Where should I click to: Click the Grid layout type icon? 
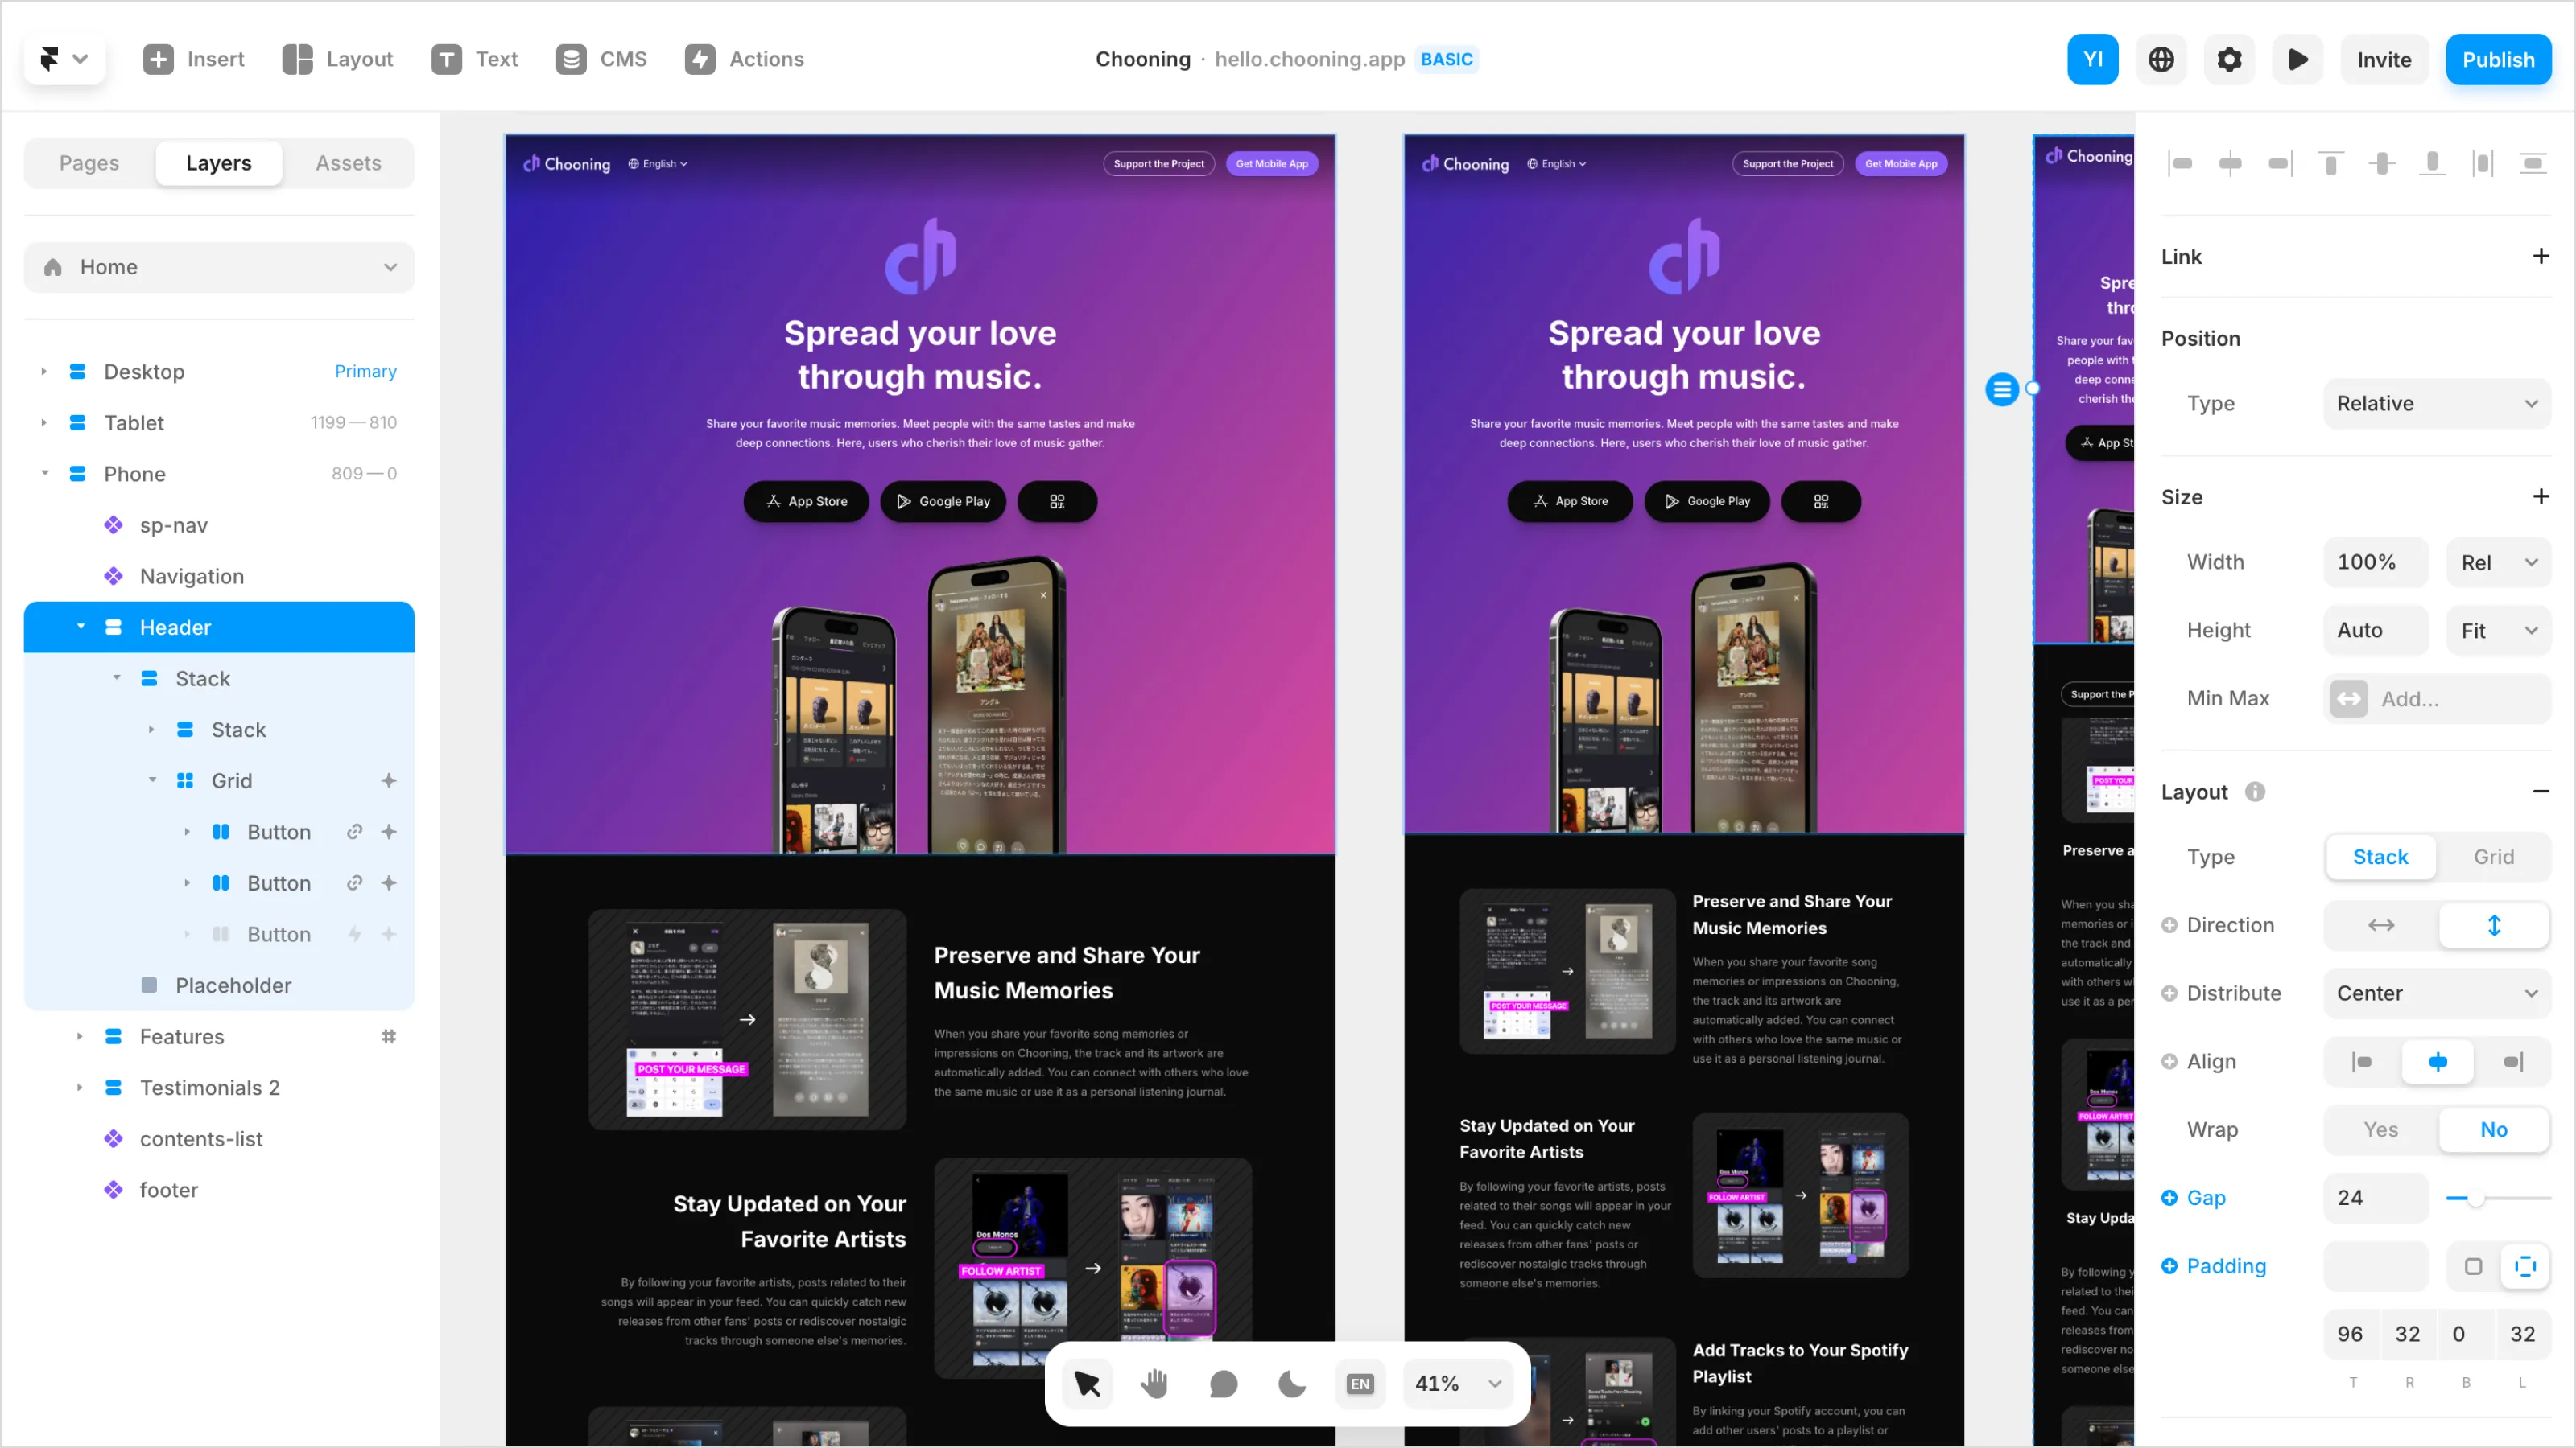tap(2493, 858)
